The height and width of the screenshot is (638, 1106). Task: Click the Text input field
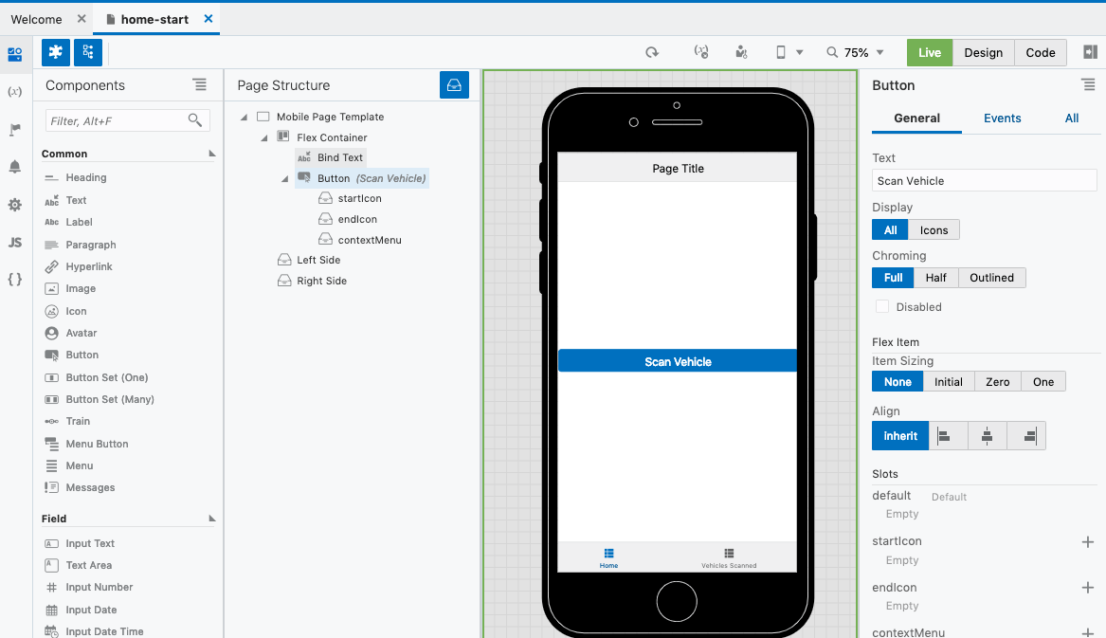[984, 181]
